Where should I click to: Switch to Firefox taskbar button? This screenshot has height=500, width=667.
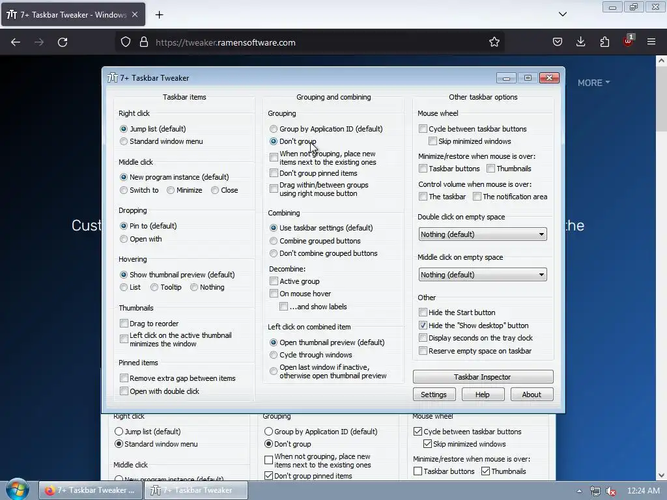pos(91,490)
